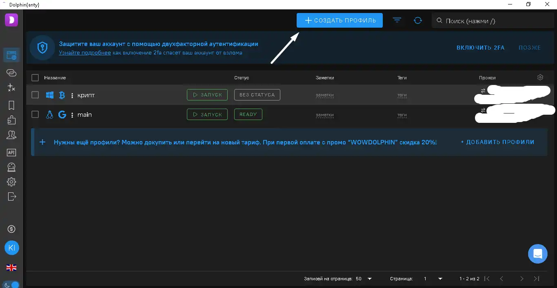This screenshot has height=288, width=557.
Task: Dismiss the 2FA banner with ПОЗЖЕ
Action: (x=530, y=48)
